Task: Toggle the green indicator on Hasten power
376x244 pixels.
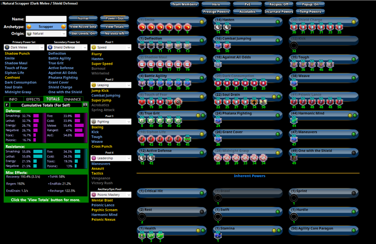Action: (x=278, y=22)
